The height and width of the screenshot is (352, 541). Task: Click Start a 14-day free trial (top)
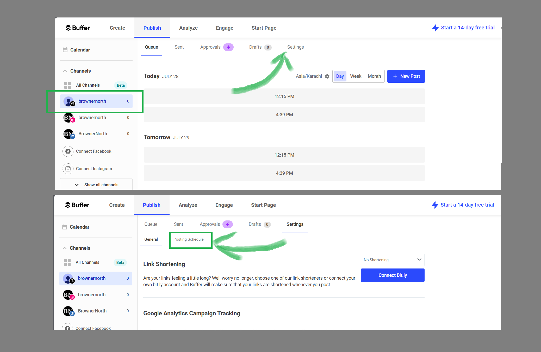[x=468, y=28]
